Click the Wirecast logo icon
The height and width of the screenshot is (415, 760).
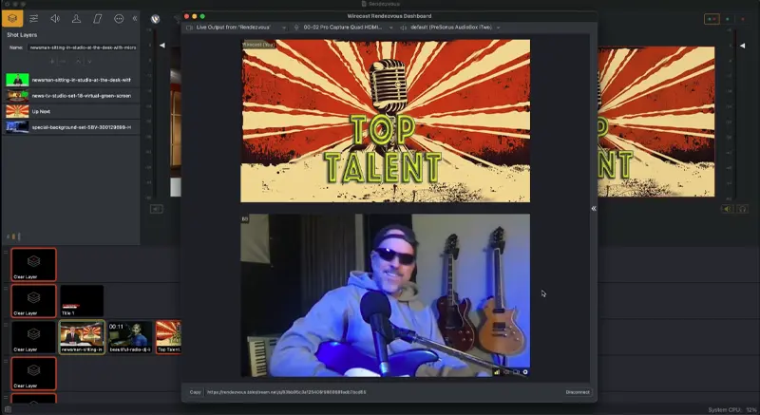tap(156, 19)
